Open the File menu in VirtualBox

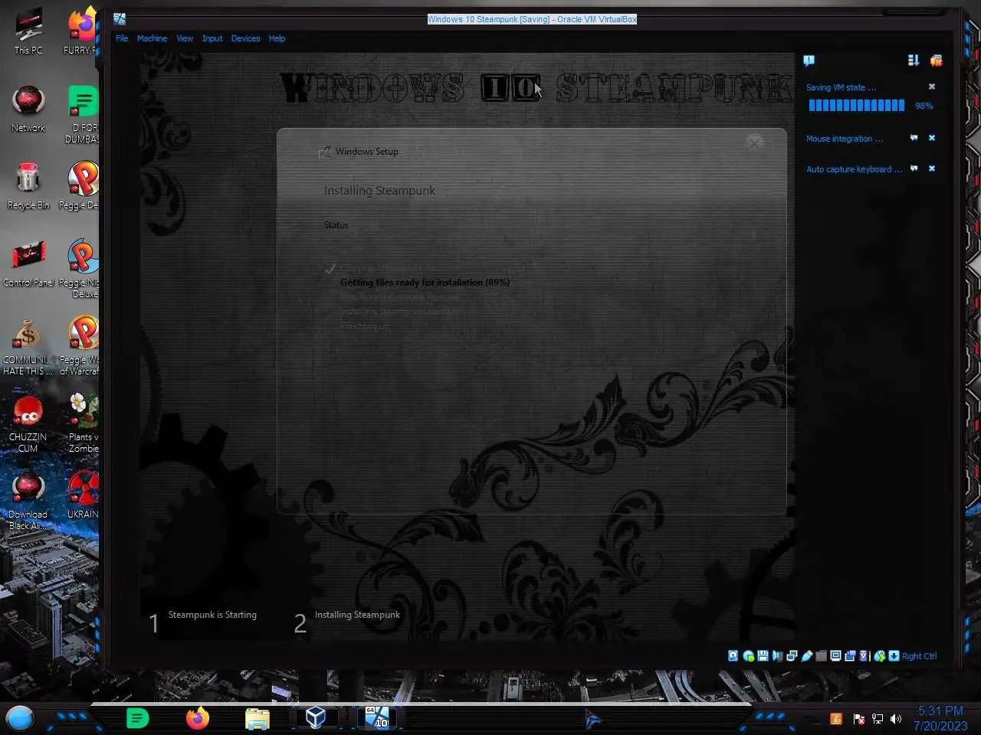click(x=122, y=38)
